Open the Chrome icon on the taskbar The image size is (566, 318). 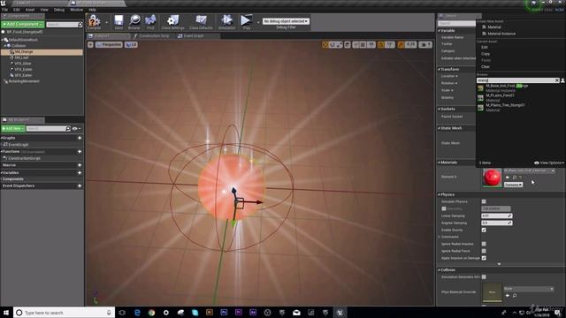click(x=151, y=312)
